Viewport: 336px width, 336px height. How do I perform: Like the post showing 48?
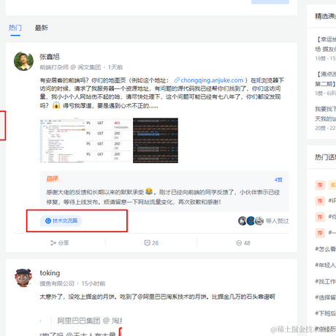[x=243, y=243]
